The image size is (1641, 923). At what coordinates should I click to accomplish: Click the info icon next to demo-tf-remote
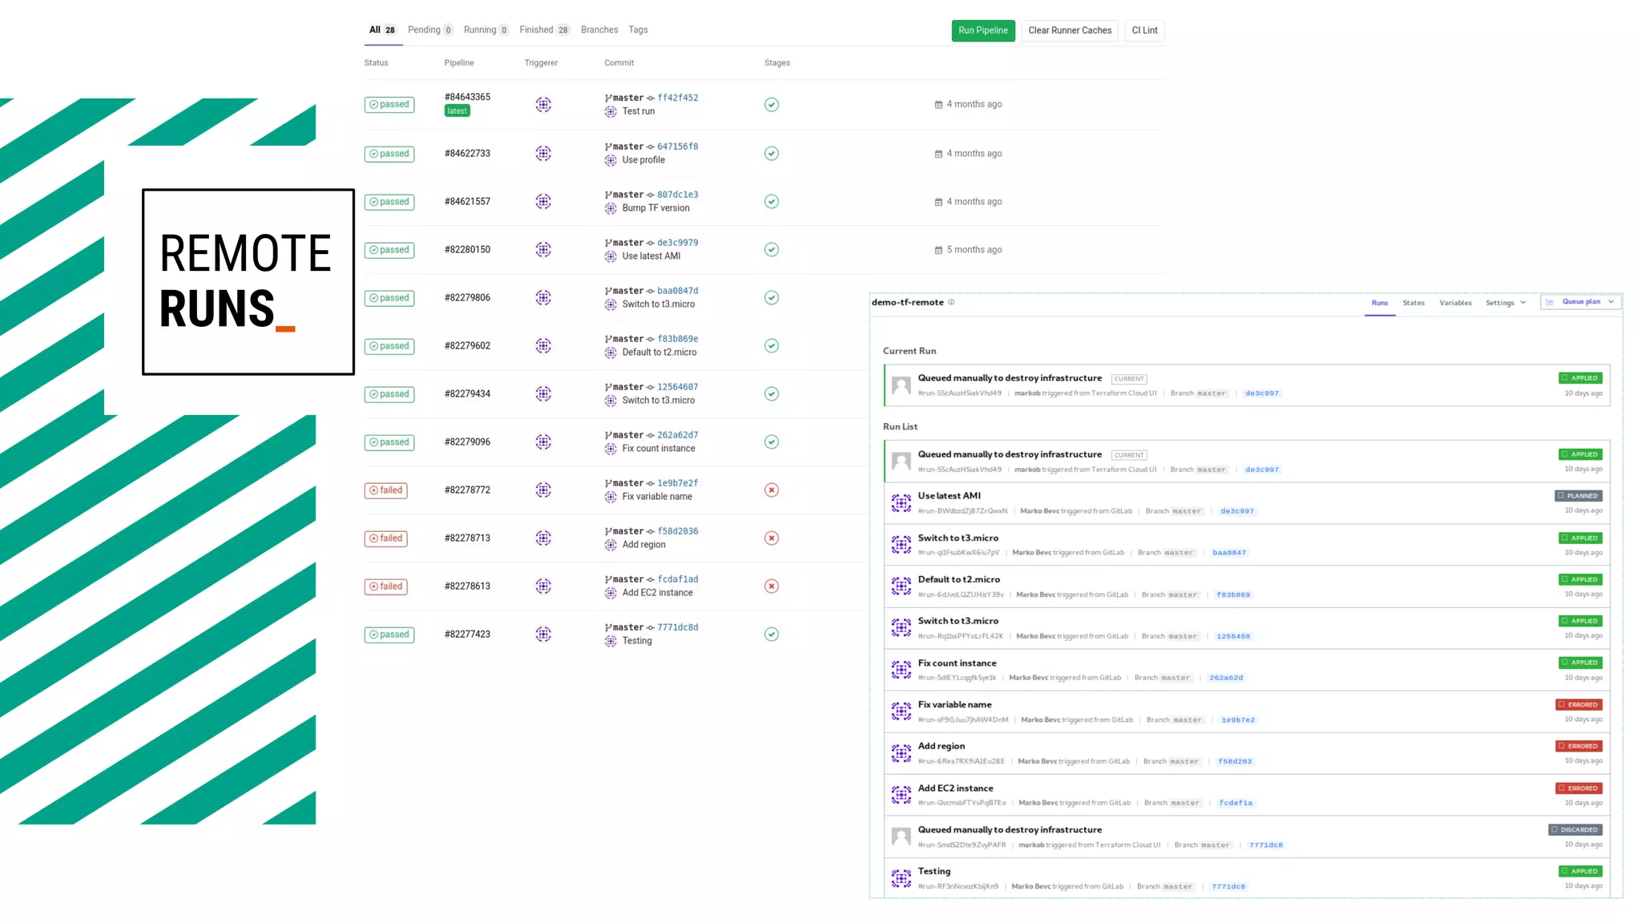pyautogui.click(x=951, y=303)
